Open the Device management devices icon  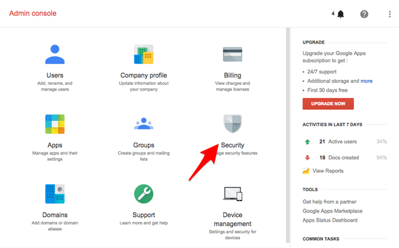(x=232, y=194)
